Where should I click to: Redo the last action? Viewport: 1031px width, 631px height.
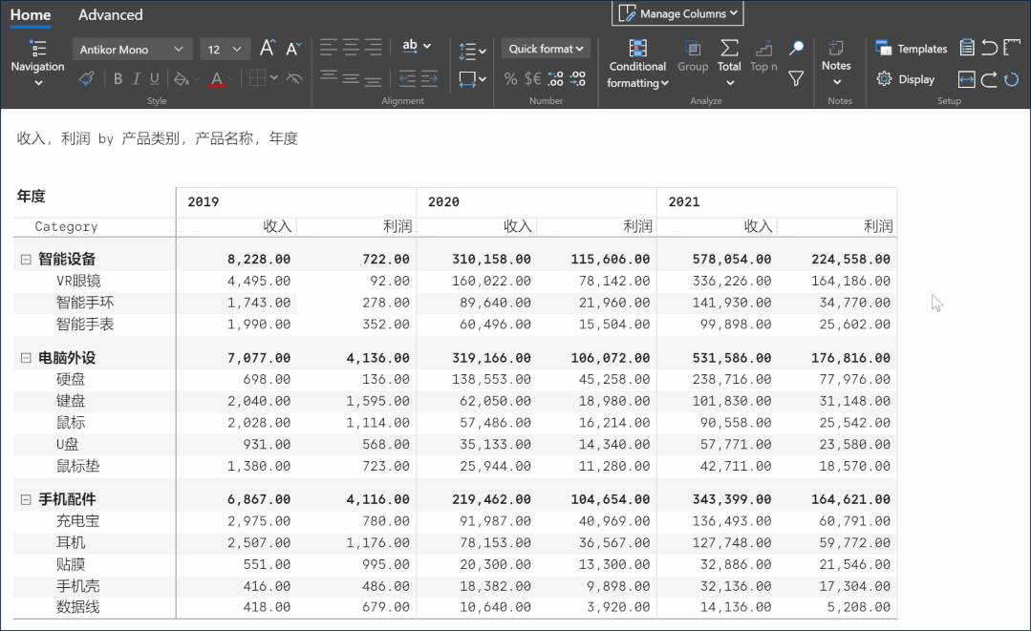[989, 79]
